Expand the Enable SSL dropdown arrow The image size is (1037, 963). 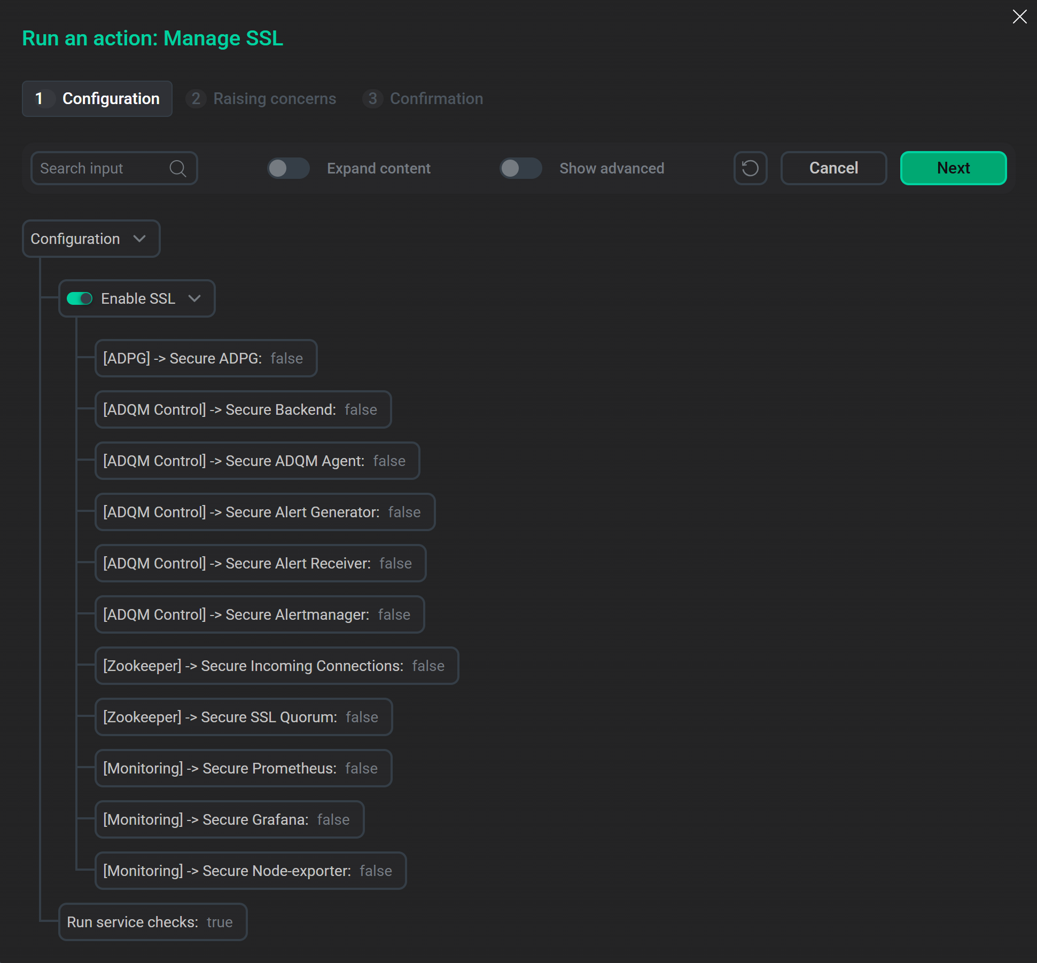tap(194, 298)
